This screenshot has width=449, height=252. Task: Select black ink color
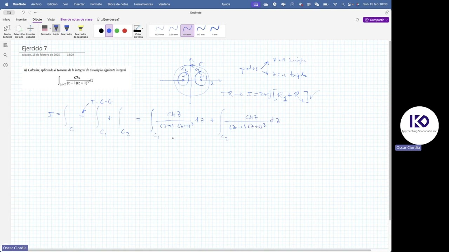(x=101, y=31)
